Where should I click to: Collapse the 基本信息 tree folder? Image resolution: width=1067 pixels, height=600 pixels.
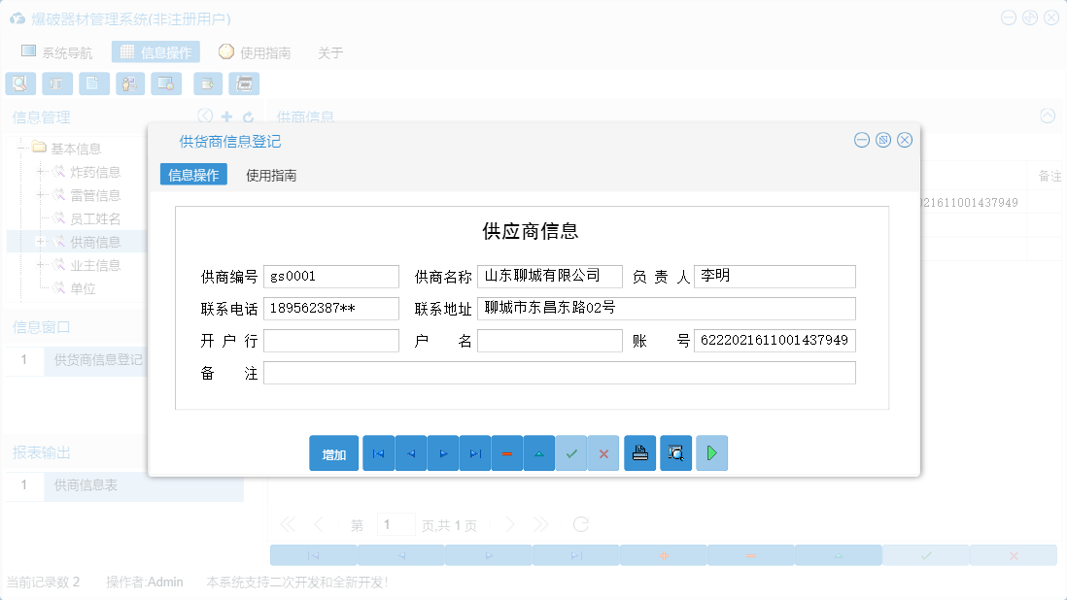[21, 148]
